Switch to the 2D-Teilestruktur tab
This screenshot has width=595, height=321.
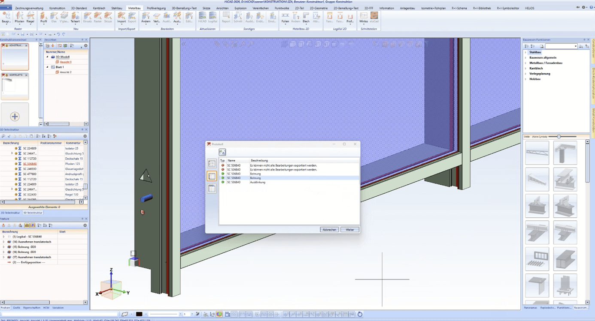coord(10,213)
